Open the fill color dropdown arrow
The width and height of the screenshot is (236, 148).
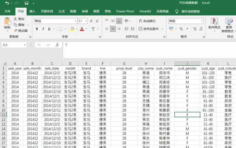pos(77,29)
